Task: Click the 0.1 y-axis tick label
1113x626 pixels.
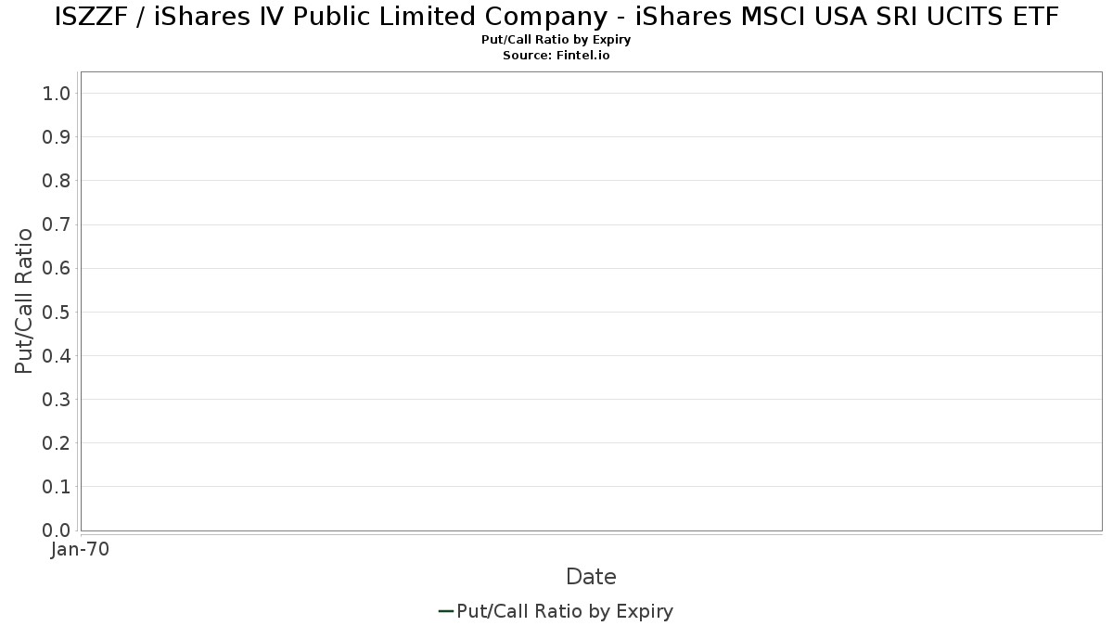Action: coord(57,487)
